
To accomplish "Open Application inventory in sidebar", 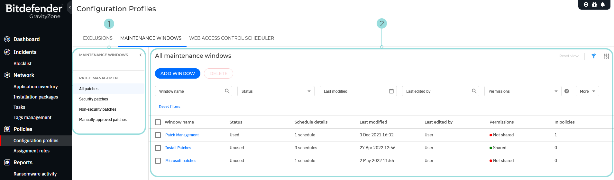I will 36,87.
